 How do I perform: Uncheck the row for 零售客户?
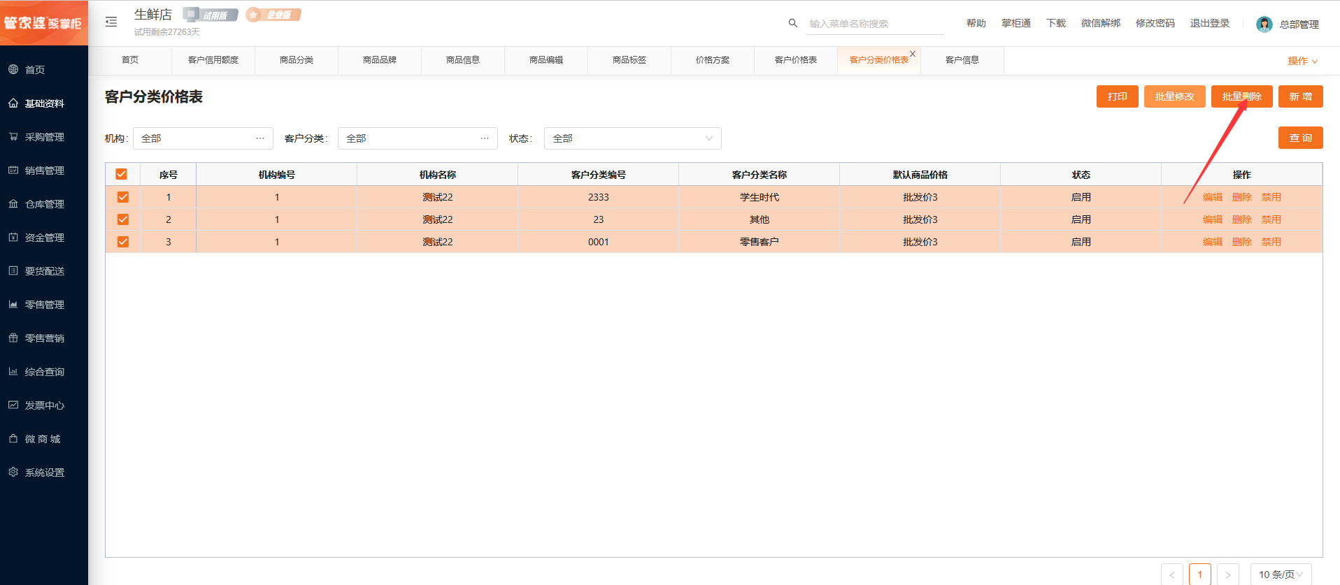coord(123,242)
